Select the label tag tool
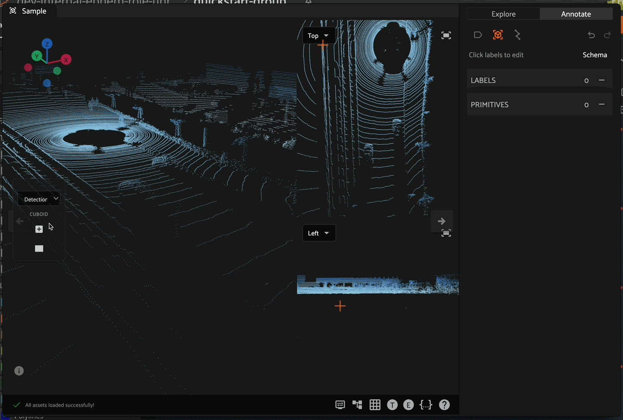The width and height of the screenshot is (623, 420). coord(478,35)
